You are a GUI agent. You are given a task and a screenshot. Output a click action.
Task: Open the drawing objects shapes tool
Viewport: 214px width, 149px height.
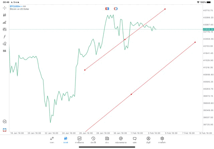tap(5, 44)
